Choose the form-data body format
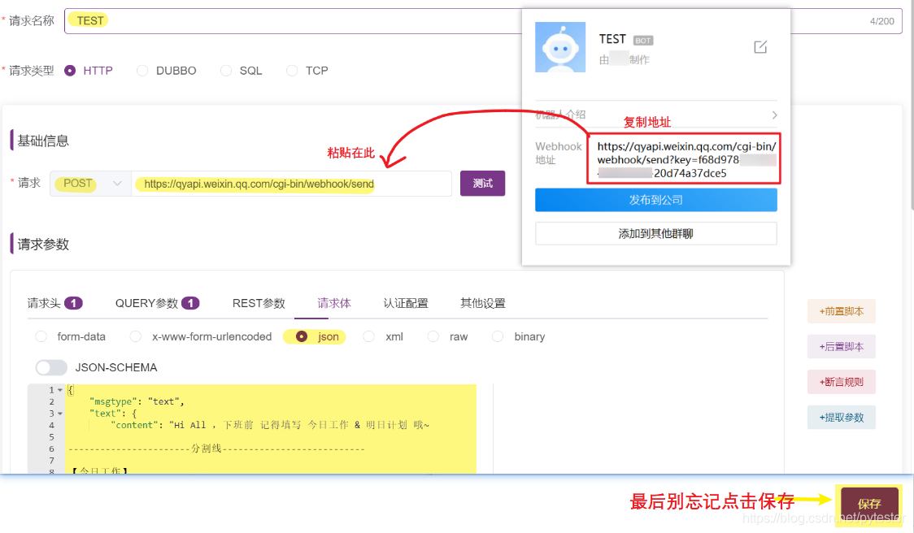914x533 pixels. [x=41, y=336]
